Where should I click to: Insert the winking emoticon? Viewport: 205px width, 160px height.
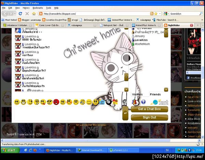30,102
